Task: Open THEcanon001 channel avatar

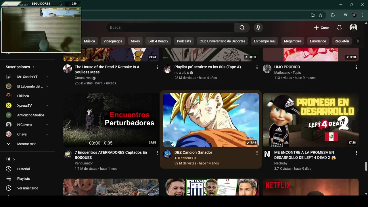Action: click(167, 154)
